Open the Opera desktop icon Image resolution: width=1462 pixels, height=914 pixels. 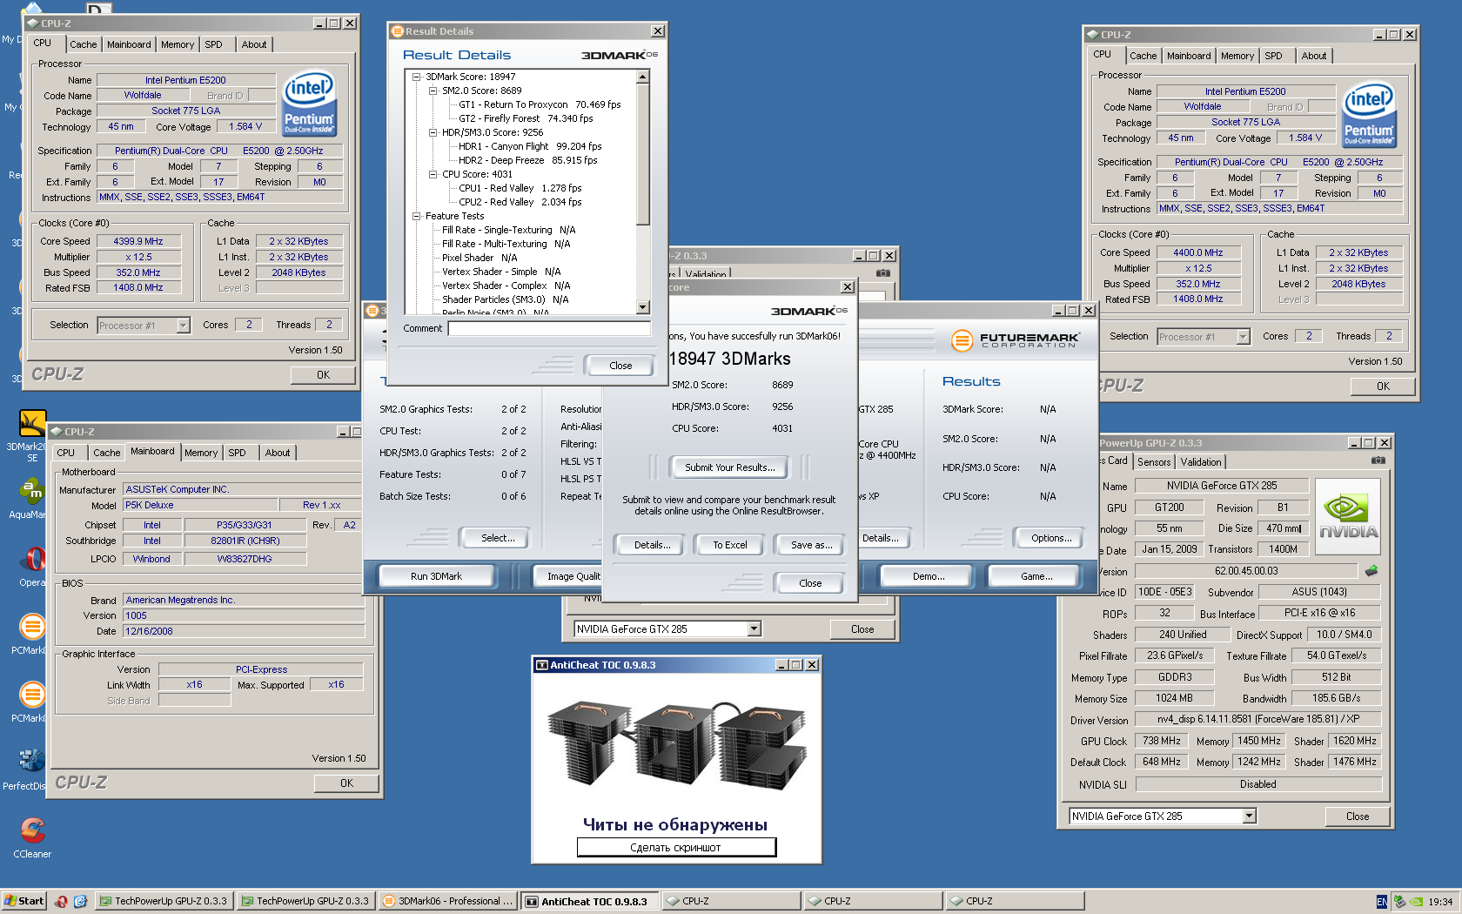(33, 559)
